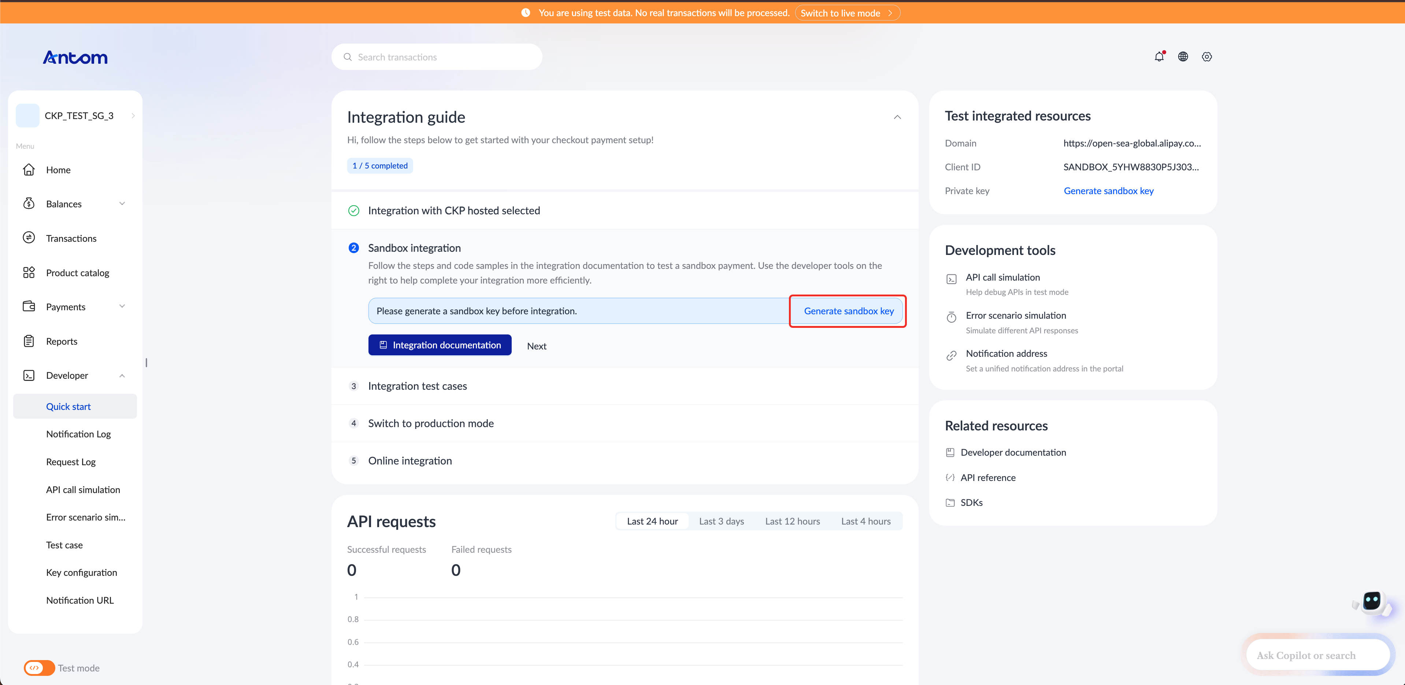Click the Next button
The width and height of the screenshot is (1405, 685).
coord(536,346)
